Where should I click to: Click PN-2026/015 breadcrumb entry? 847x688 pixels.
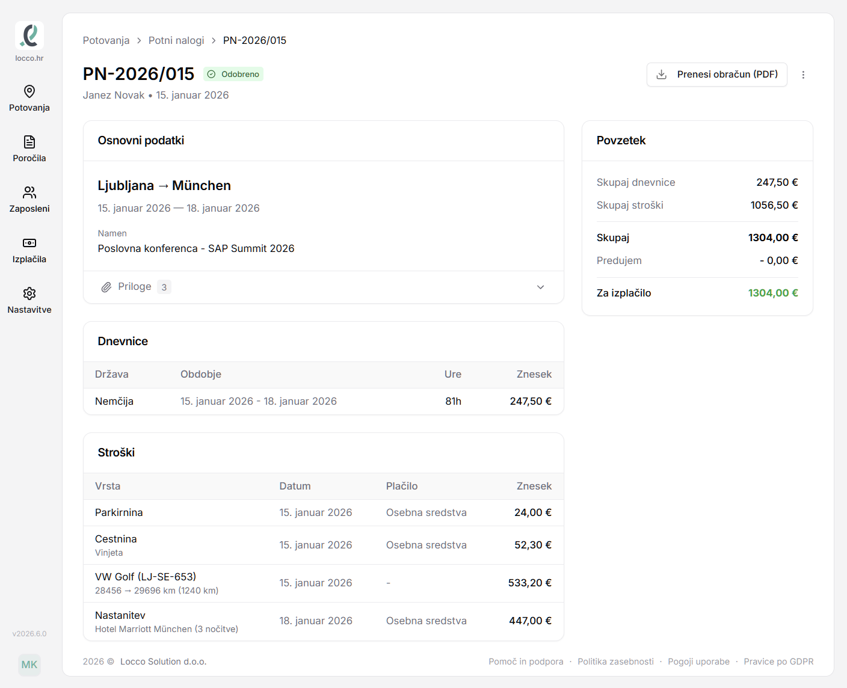(254, 40)
